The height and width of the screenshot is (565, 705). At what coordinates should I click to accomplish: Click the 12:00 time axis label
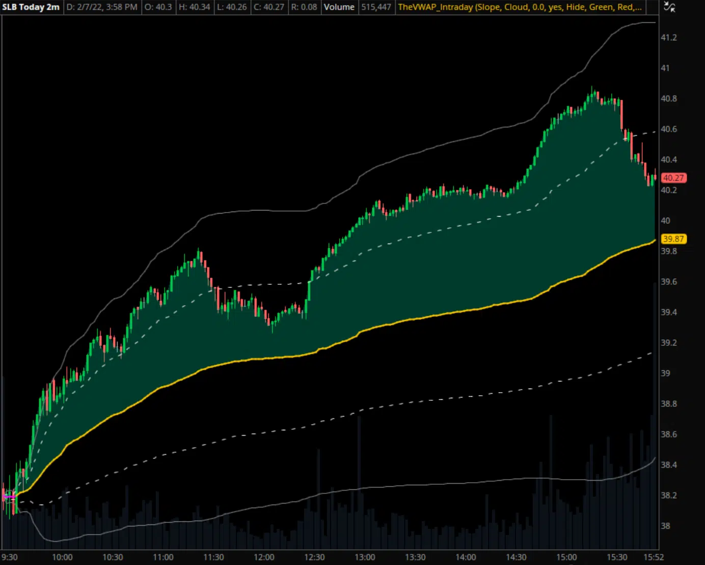point(264,557)
